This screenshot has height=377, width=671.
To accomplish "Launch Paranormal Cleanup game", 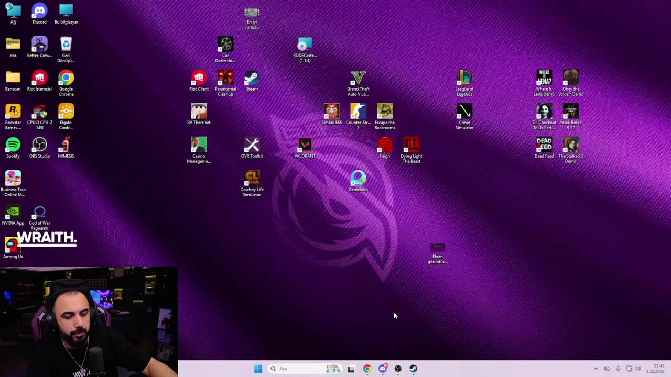I will [225, 83].
